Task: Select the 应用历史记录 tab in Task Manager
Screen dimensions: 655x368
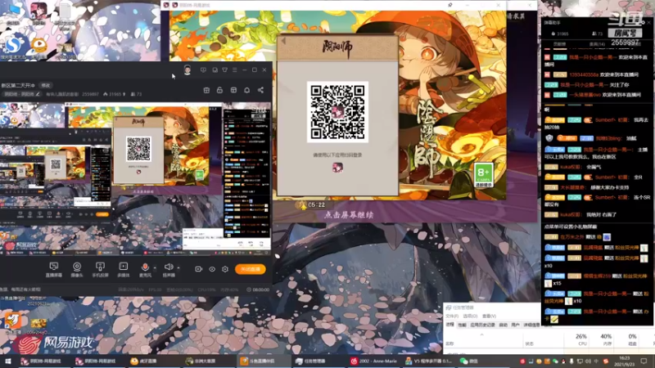Action: coord(482,325)
